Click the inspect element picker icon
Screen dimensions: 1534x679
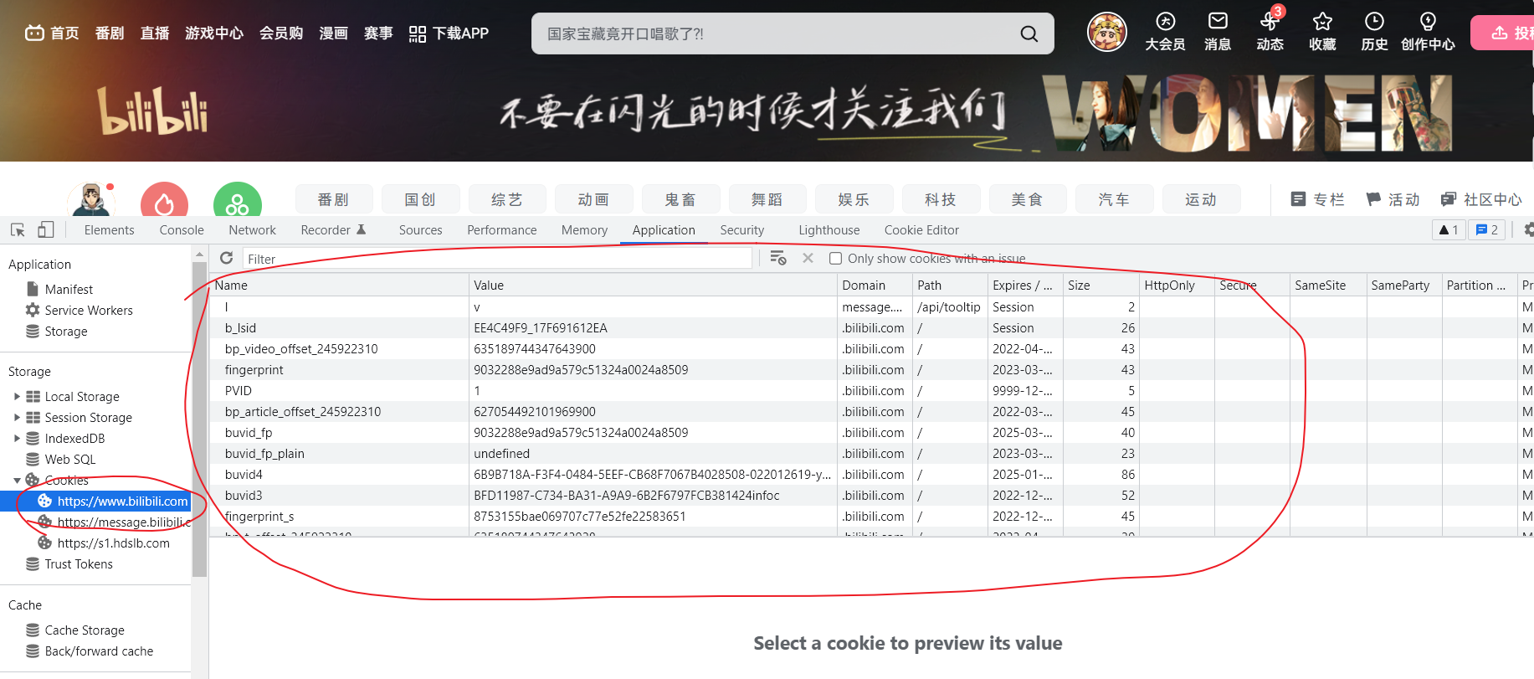click(x=18, y=229)
